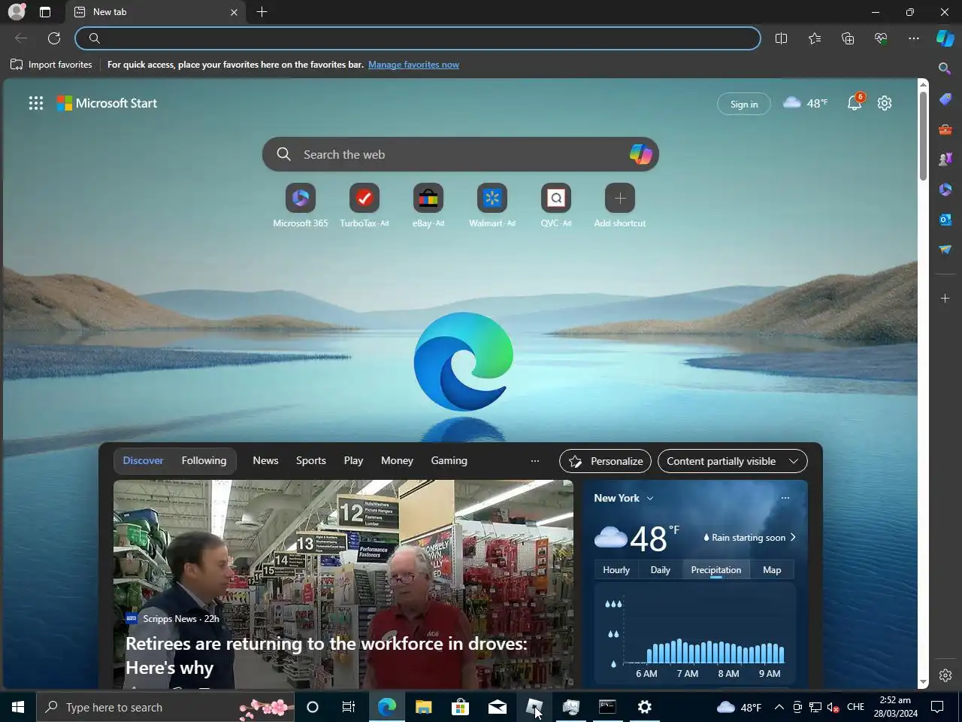Select the Gaming category

pos(449,460)
